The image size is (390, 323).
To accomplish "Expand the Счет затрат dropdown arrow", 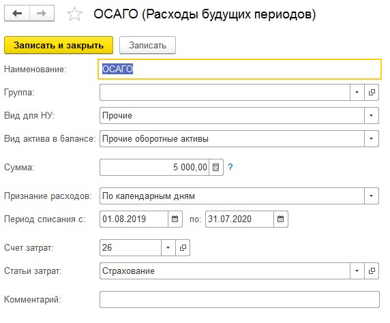I will click(x=168, y=247).
